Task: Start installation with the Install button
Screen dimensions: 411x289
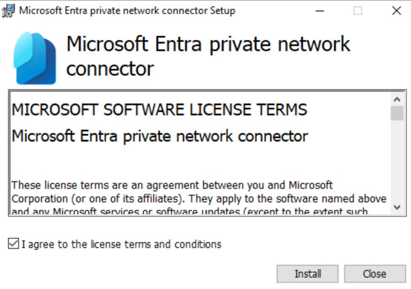Action: pyautogui.click(x=308, y=274)
